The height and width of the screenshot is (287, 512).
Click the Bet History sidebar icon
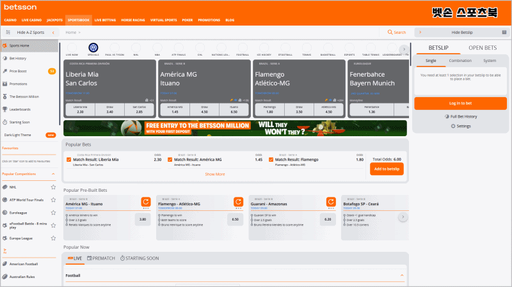pyautogui.click(x=5, y=58)
